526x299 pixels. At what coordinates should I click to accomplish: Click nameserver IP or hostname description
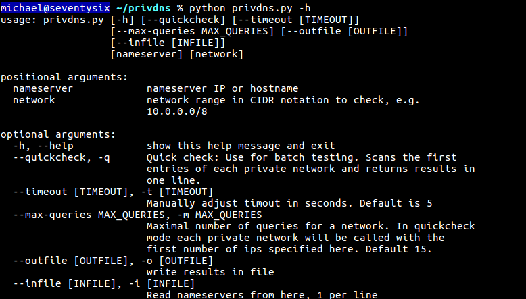pyautogui.click(x=222, y=88)
